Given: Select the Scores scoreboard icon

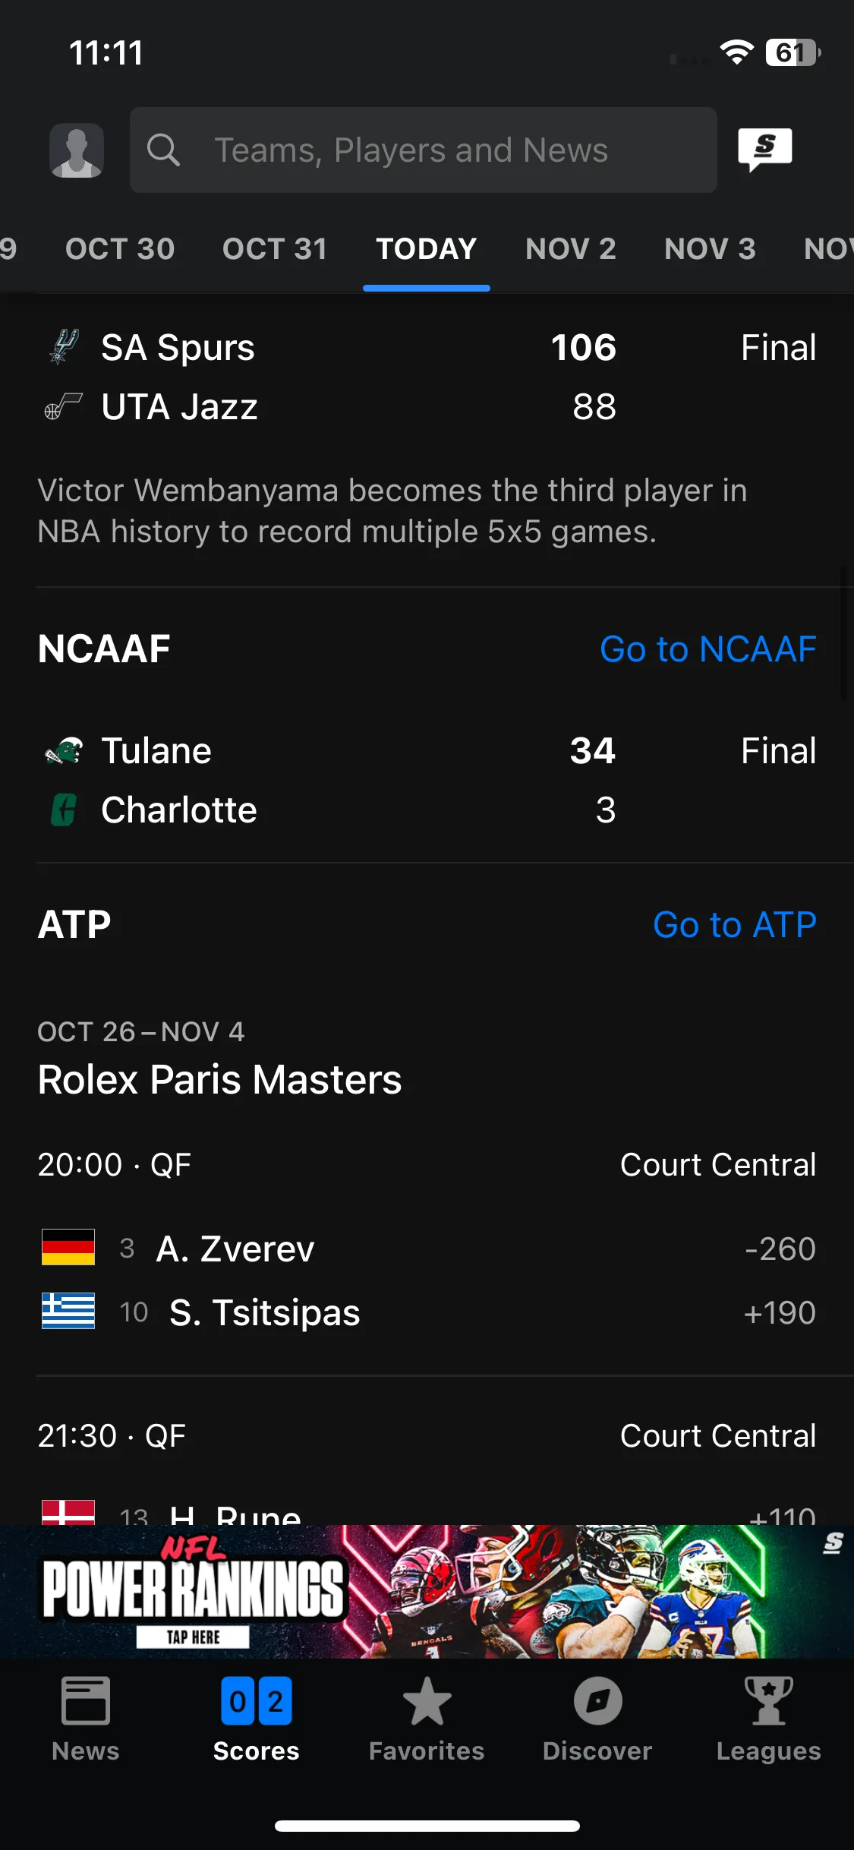Looking at the screenshot, I should (257, 1701).
